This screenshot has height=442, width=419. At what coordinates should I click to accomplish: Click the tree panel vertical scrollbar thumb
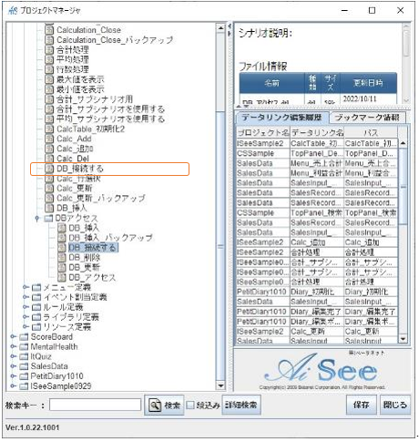220,246
